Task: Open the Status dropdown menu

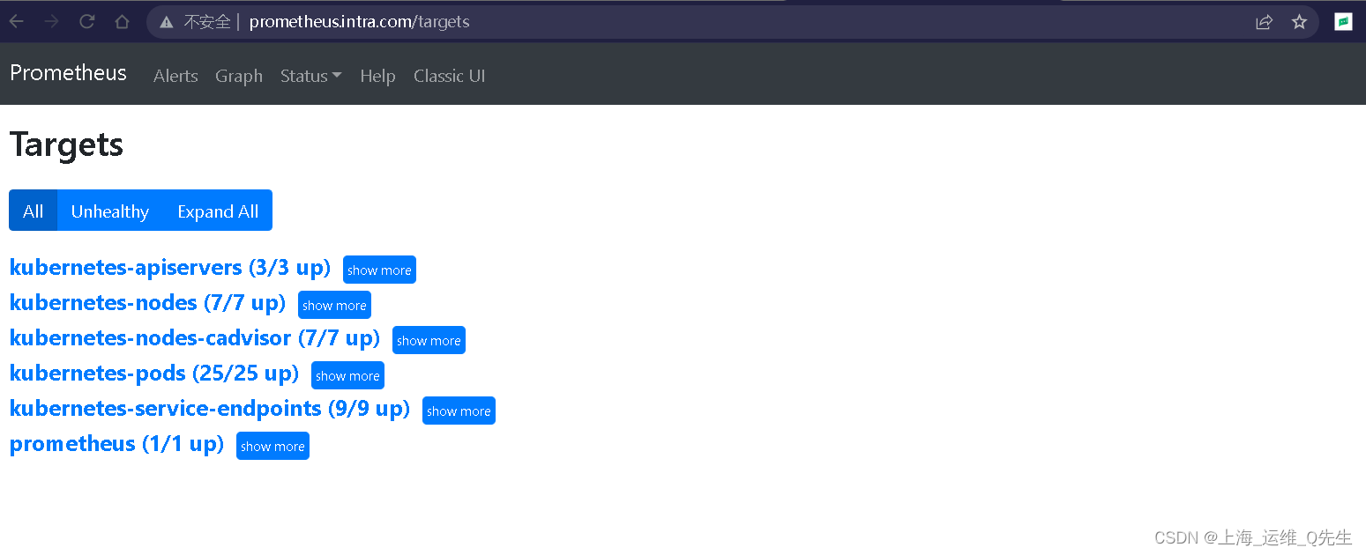Action: (310, 76)
